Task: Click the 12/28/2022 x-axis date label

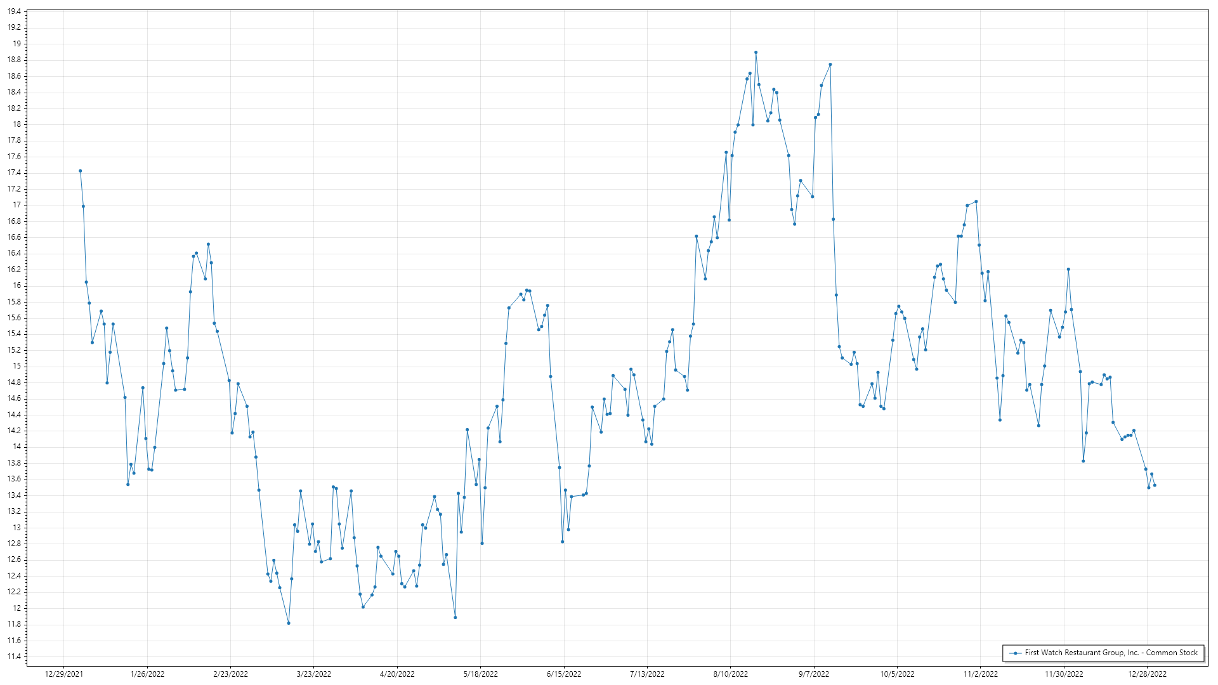Action: (1147, 674)
